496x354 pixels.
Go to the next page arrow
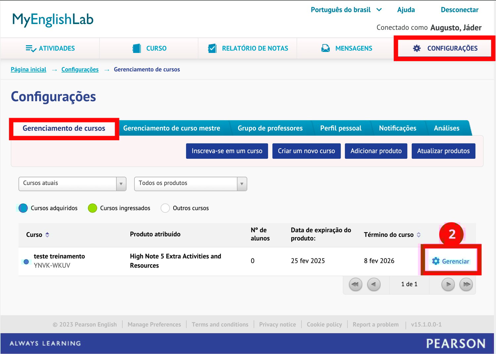[x=448, y=284]
